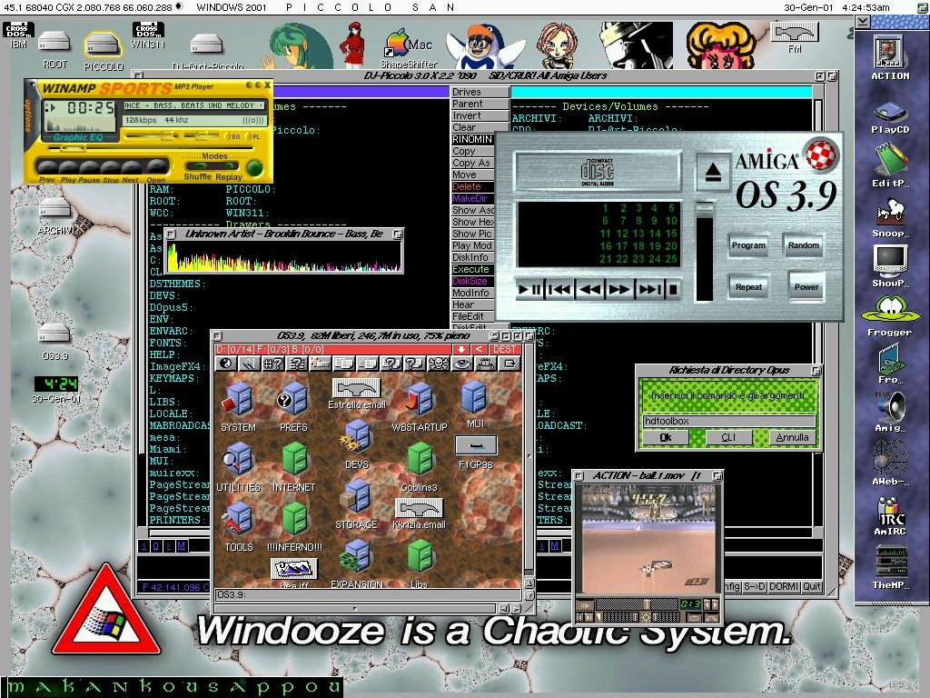Skip to next track on CD player
930x698 pixels.
(648, 290)
